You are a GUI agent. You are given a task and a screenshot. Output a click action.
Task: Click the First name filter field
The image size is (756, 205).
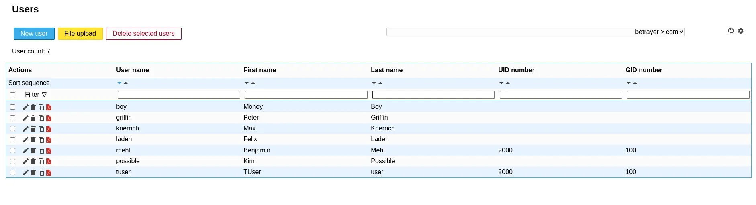pos(306,95)
